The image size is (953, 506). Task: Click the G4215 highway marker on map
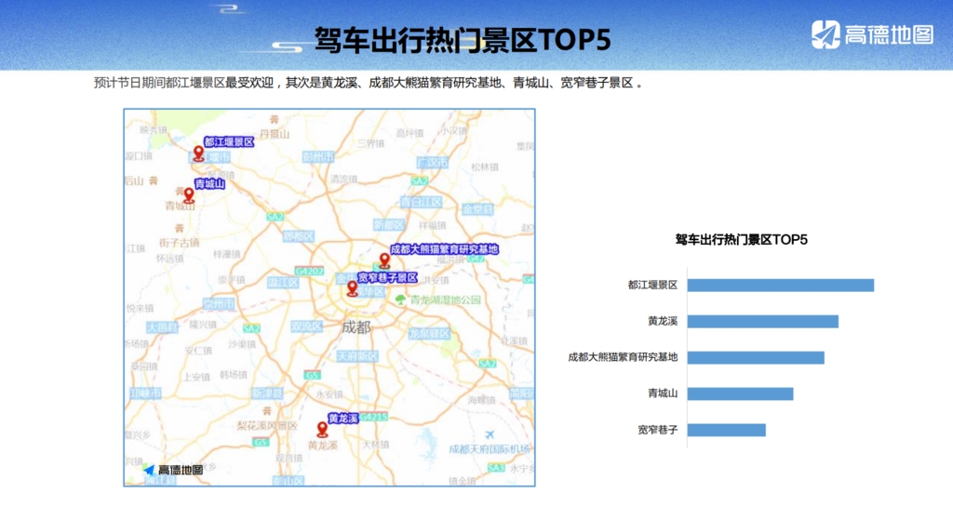click(x=374, y=417)
